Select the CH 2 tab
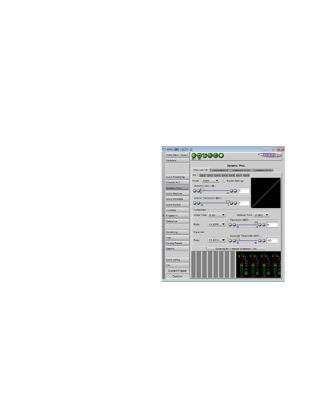This screenshot has height=406, width=313. (202, 176)
